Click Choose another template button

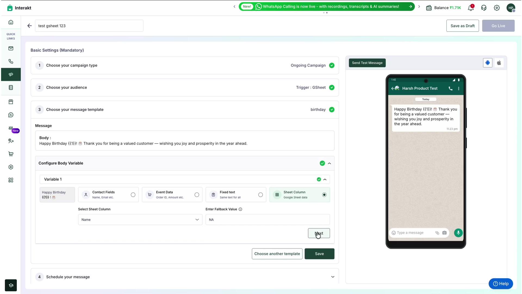(x=277, y=254)
